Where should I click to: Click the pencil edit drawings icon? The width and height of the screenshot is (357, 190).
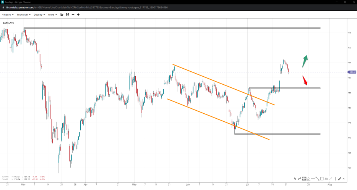339,179
